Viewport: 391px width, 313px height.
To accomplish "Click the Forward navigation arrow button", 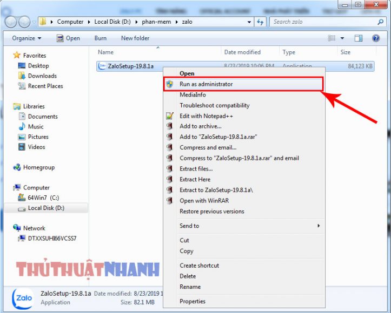I will coord(24,22).
